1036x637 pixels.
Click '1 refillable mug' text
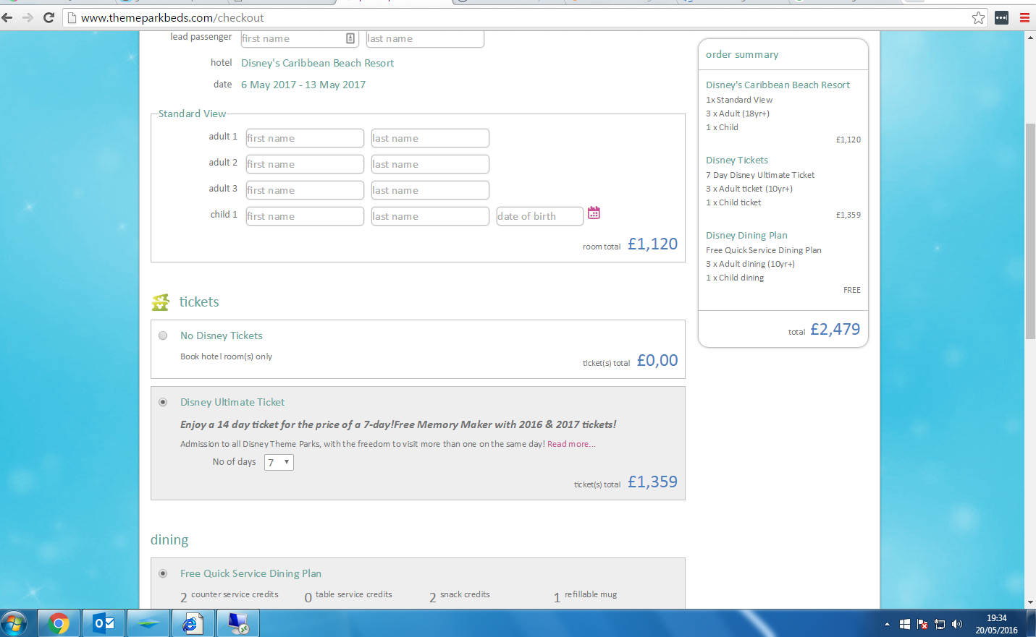click(x=585, y=596)
